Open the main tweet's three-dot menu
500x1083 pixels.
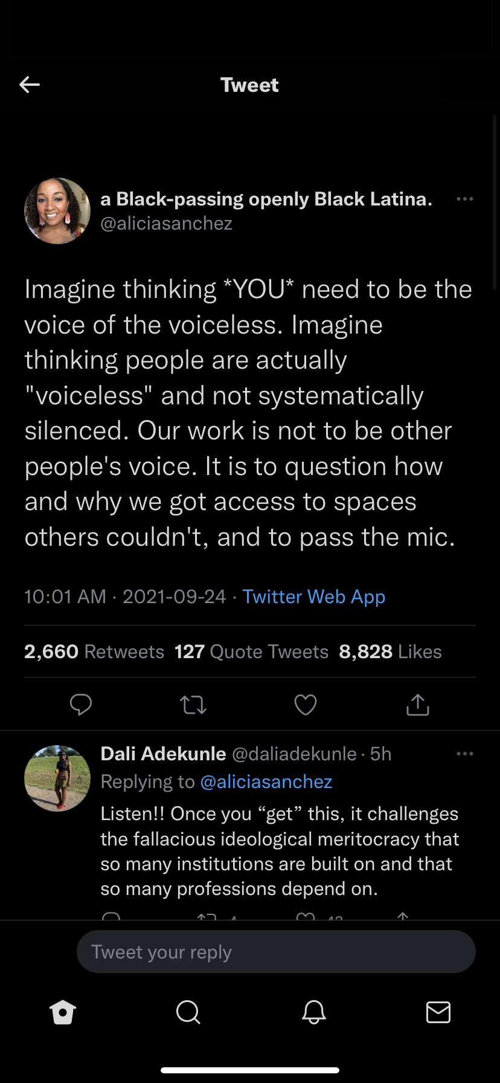pos(465,199)
